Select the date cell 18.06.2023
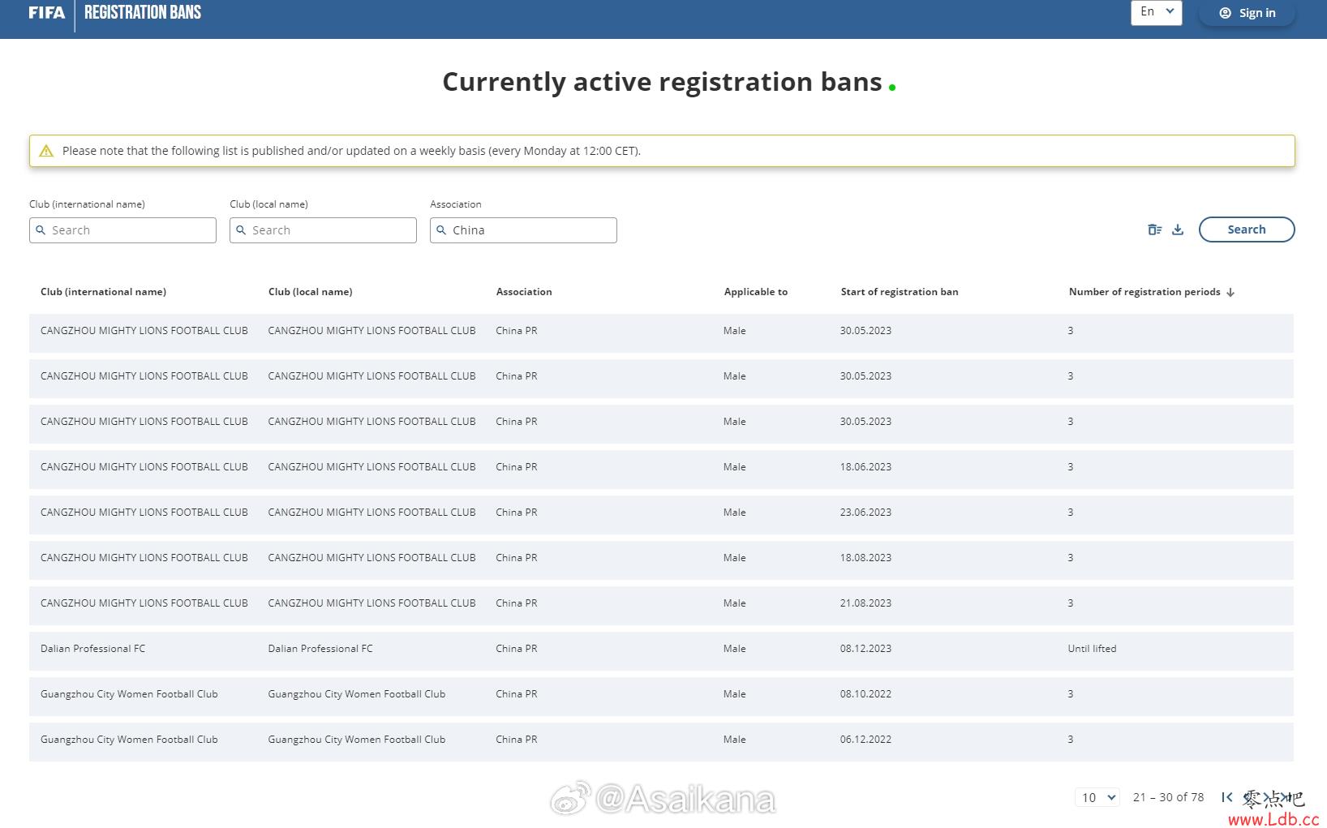 [865, 467]
